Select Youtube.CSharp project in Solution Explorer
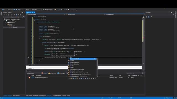 12,21
